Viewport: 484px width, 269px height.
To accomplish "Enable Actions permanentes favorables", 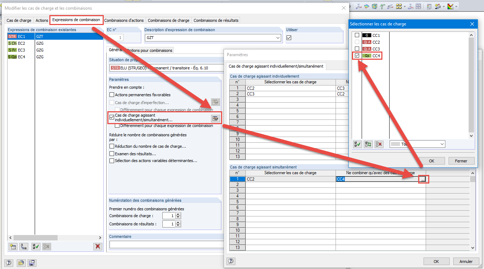I will 112,95.
